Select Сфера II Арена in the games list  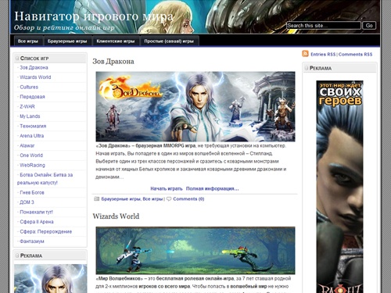[37, 222]
